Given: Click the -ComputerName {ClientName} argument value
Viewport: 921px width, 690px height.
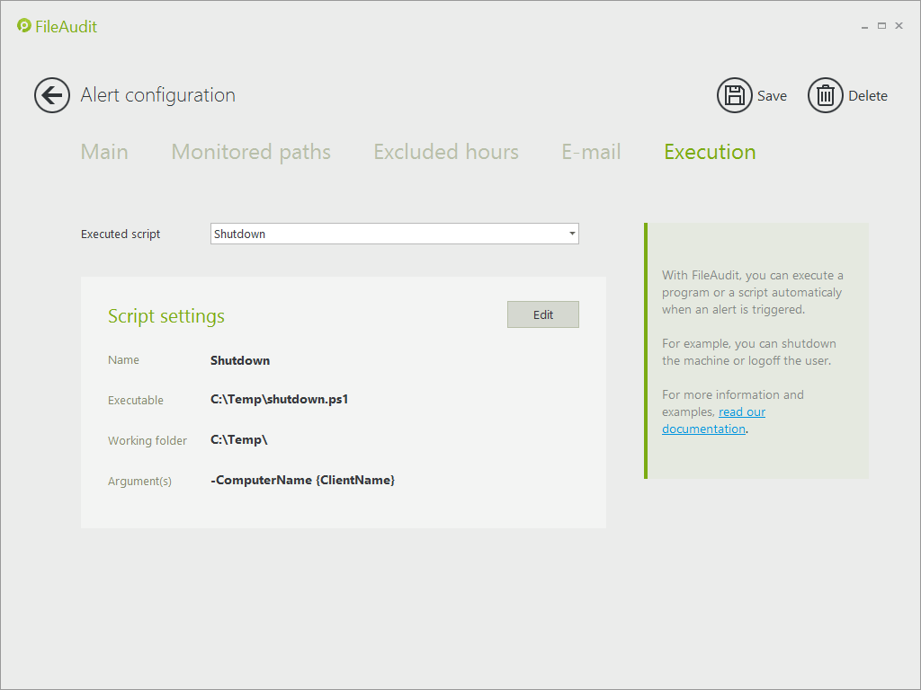Looking at the screenshot, I should [x=302, y=481].
